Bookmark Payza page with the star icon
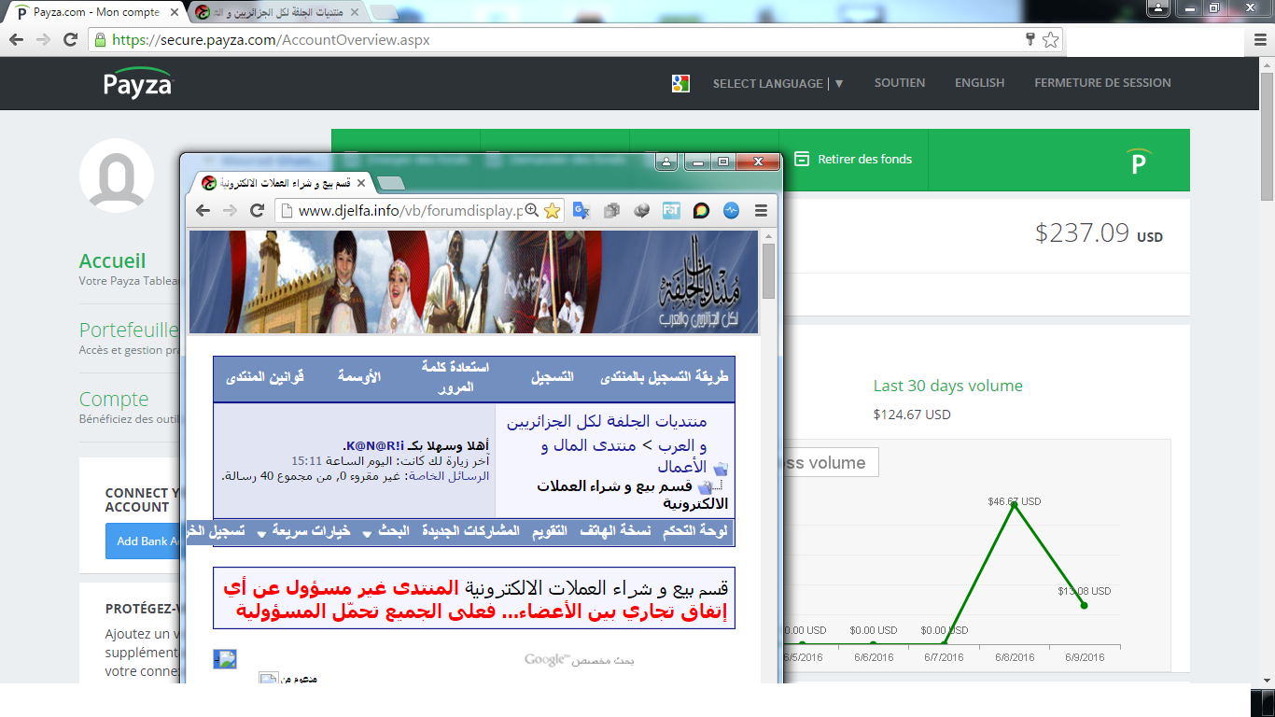Viewport: 1275px width, 717px height. coord(1050,40)
